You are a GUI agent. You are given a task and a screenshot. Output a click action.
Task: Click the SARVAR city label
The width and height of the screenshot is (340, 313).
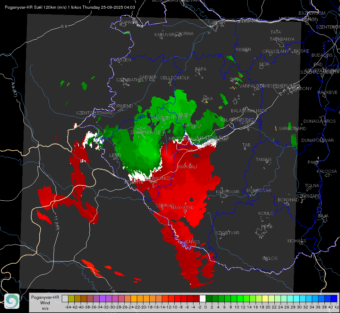[148, 77]
